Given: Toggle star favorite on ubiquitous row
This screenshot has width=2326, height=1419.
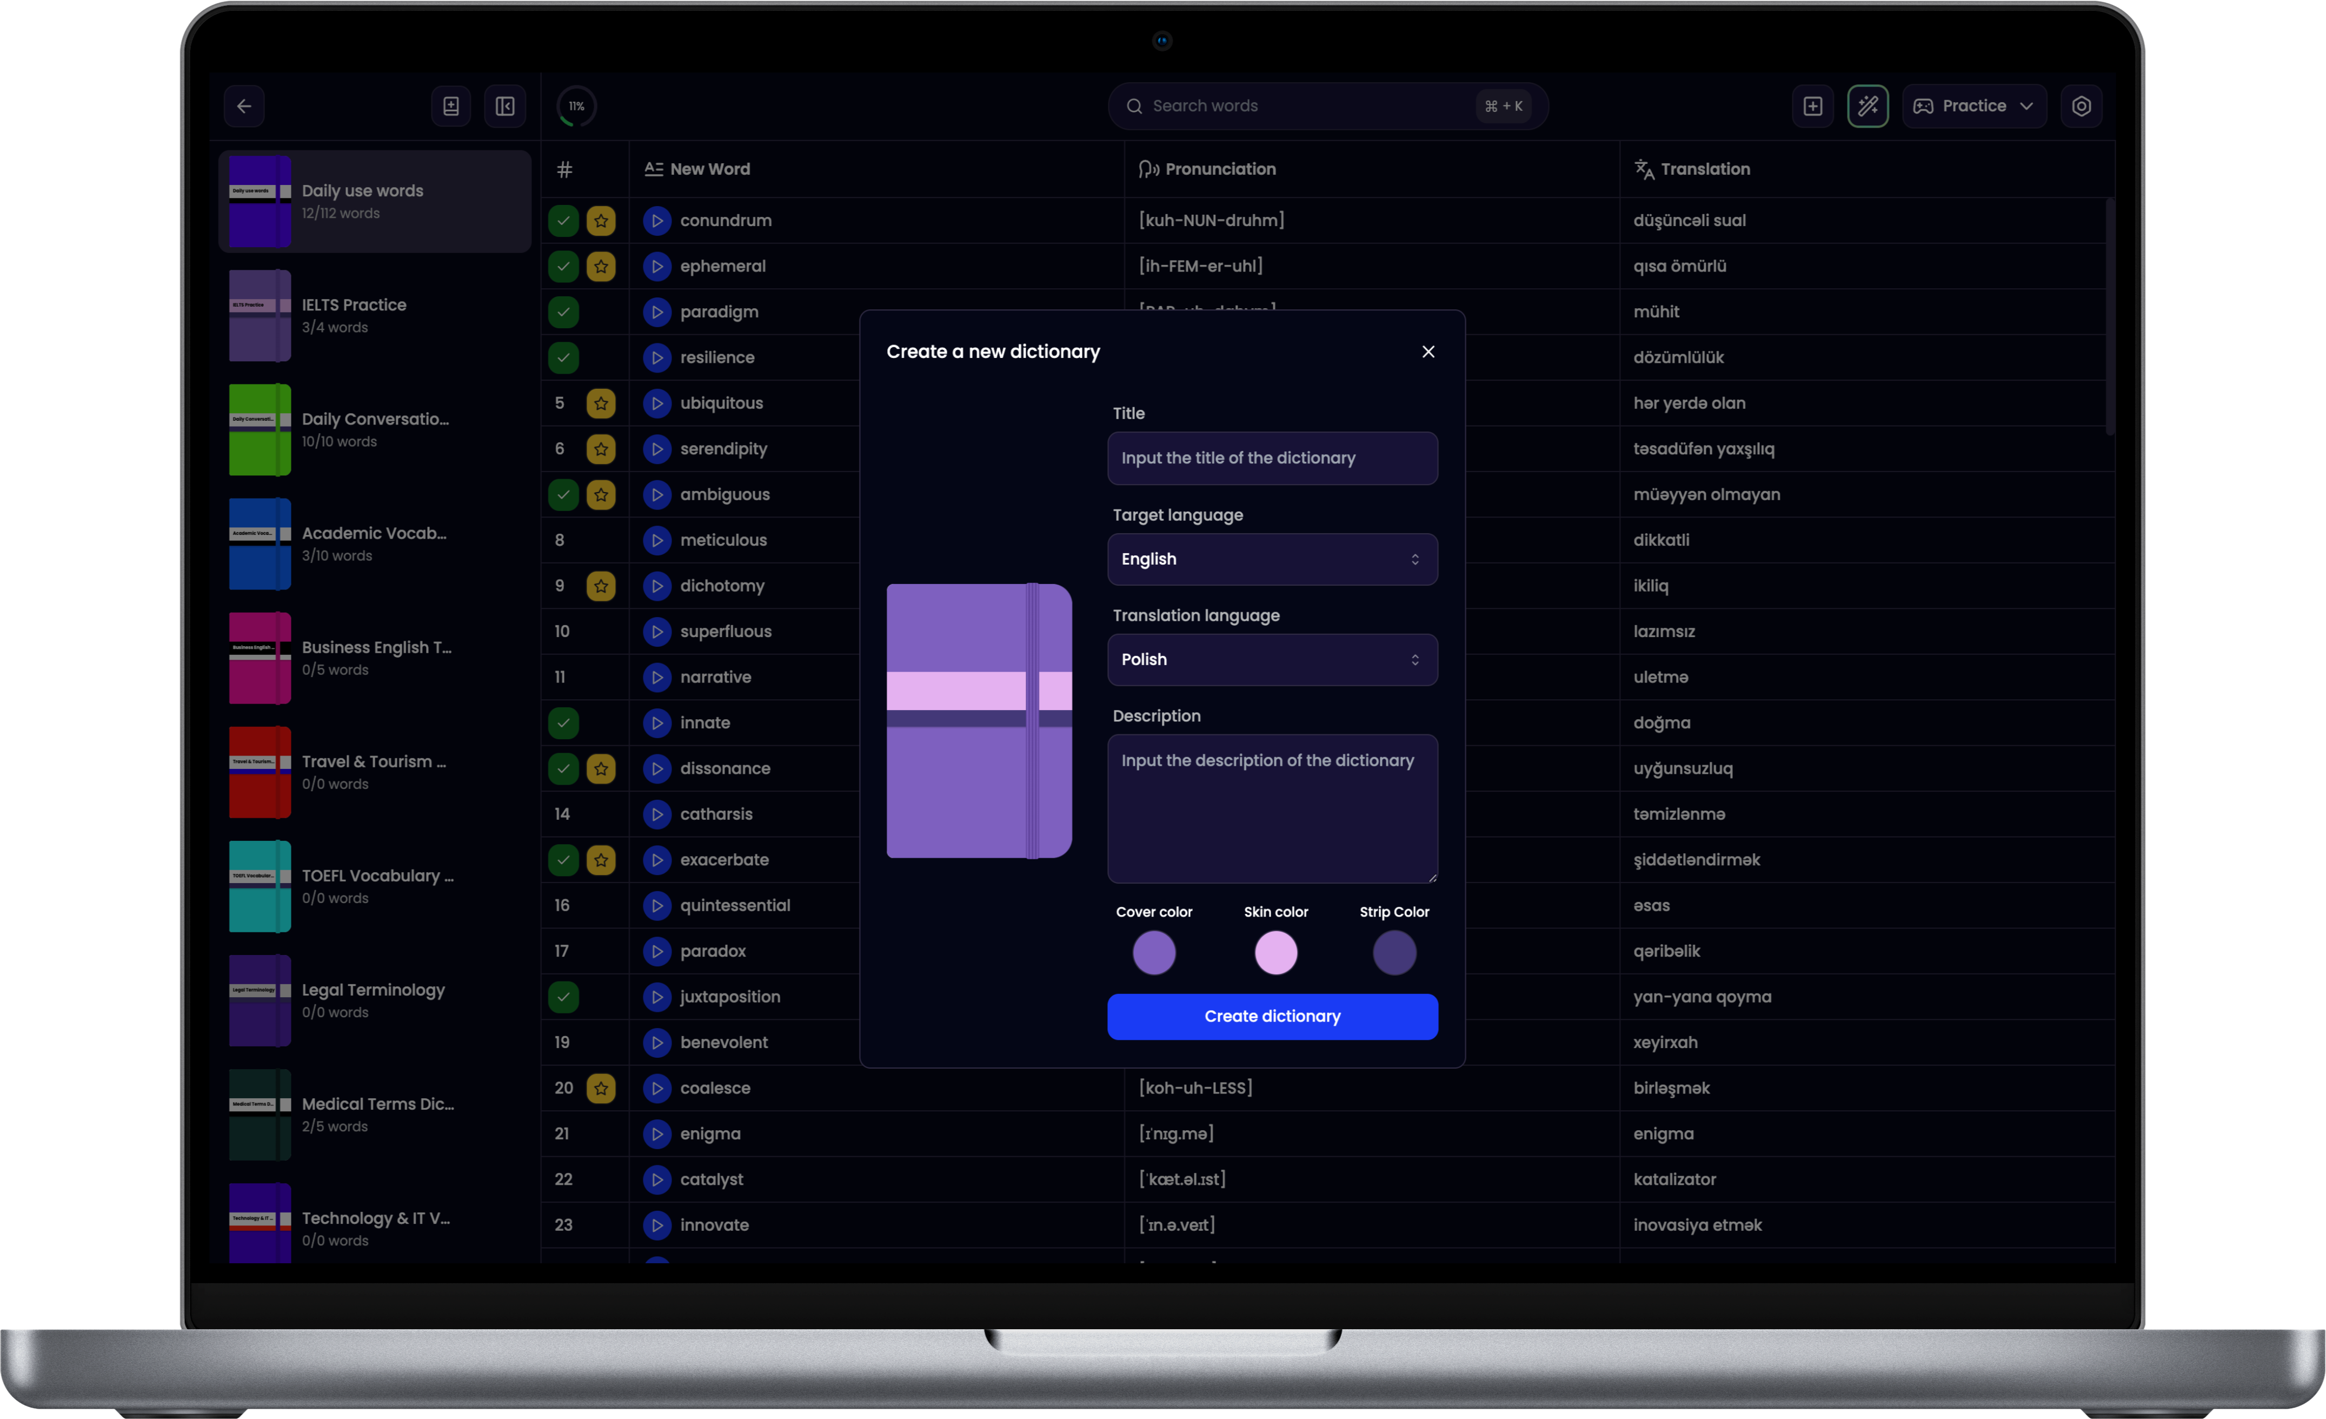Looking at the screenshot, I should click(x=601, y=403).
